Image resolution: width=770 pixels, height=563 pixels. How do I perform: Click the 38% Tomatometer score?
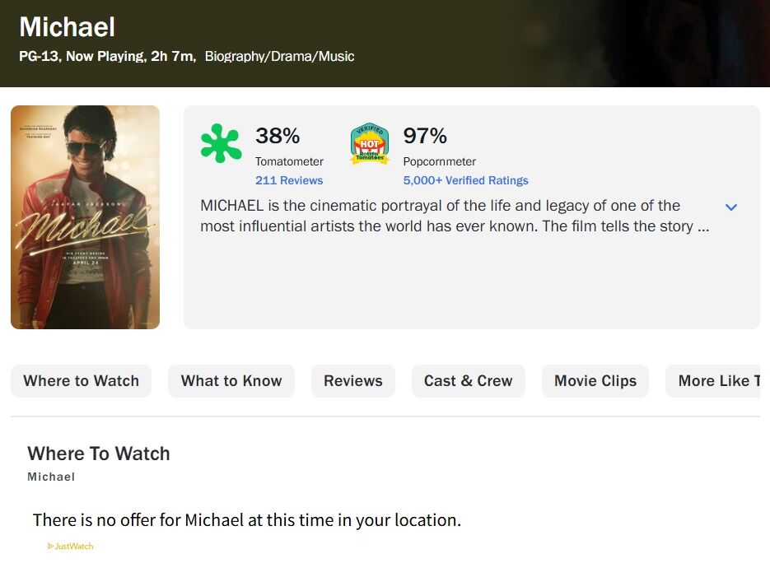278,136
